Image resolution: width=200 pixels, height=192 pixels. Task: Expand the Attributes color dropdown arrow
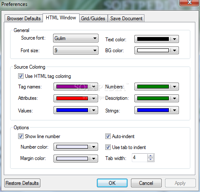tap(94, 98)
